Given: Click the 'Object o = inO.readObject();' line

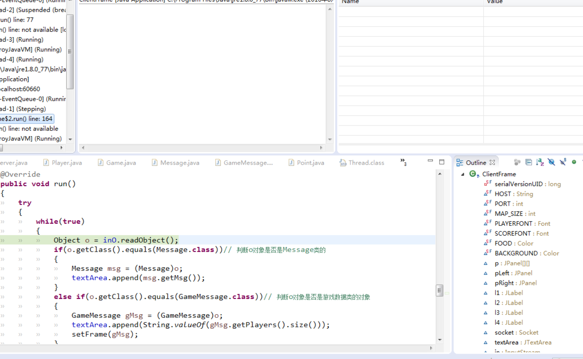Looking at the screenshot, I should tap(116, 240).
